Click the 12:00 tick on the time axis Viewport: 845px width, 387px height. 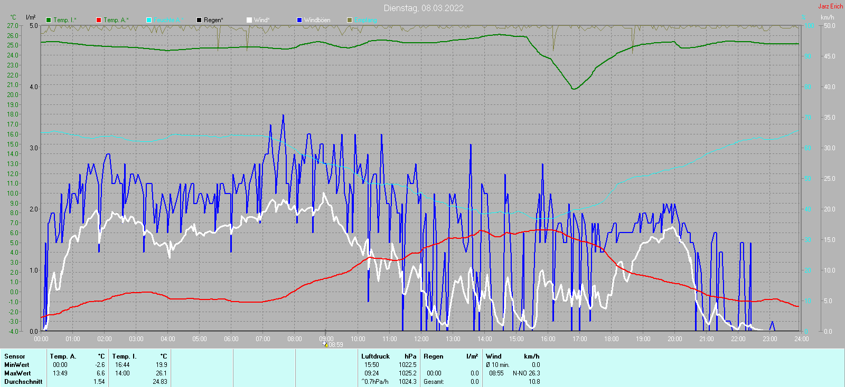tap(421, 338)
